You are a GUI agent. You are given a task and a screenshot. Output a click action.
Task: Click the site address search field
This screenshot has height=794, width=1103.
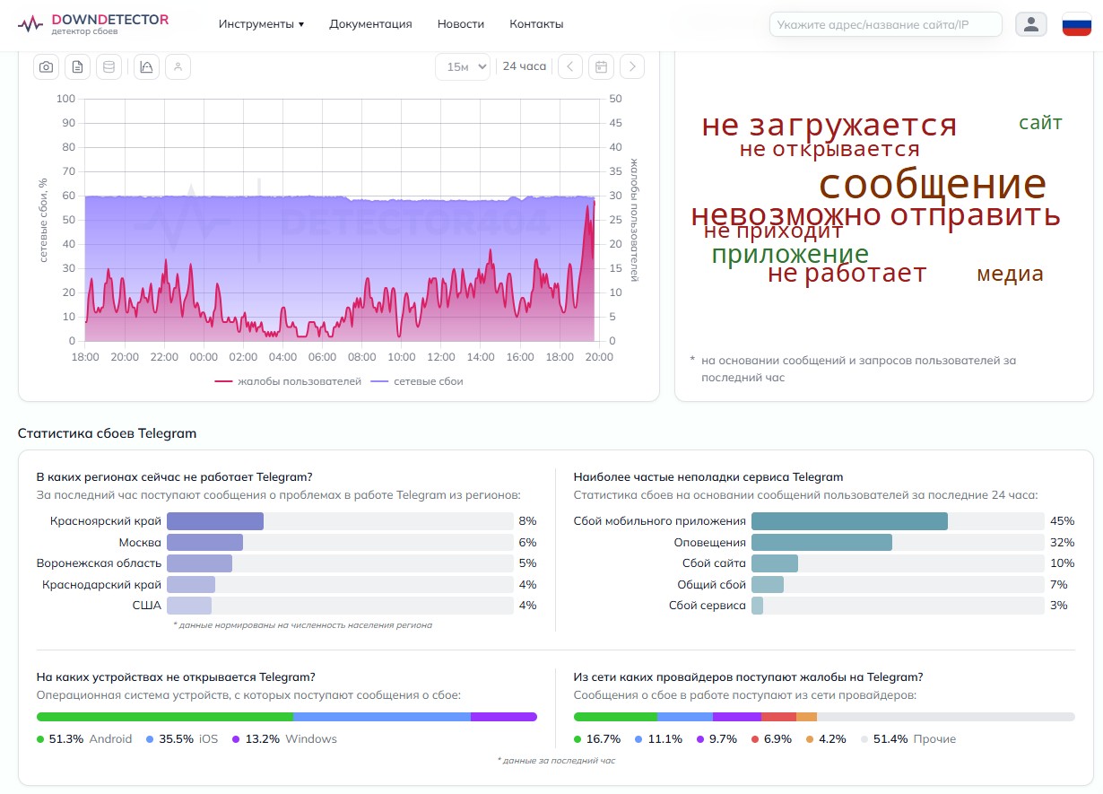coord(885,24)
